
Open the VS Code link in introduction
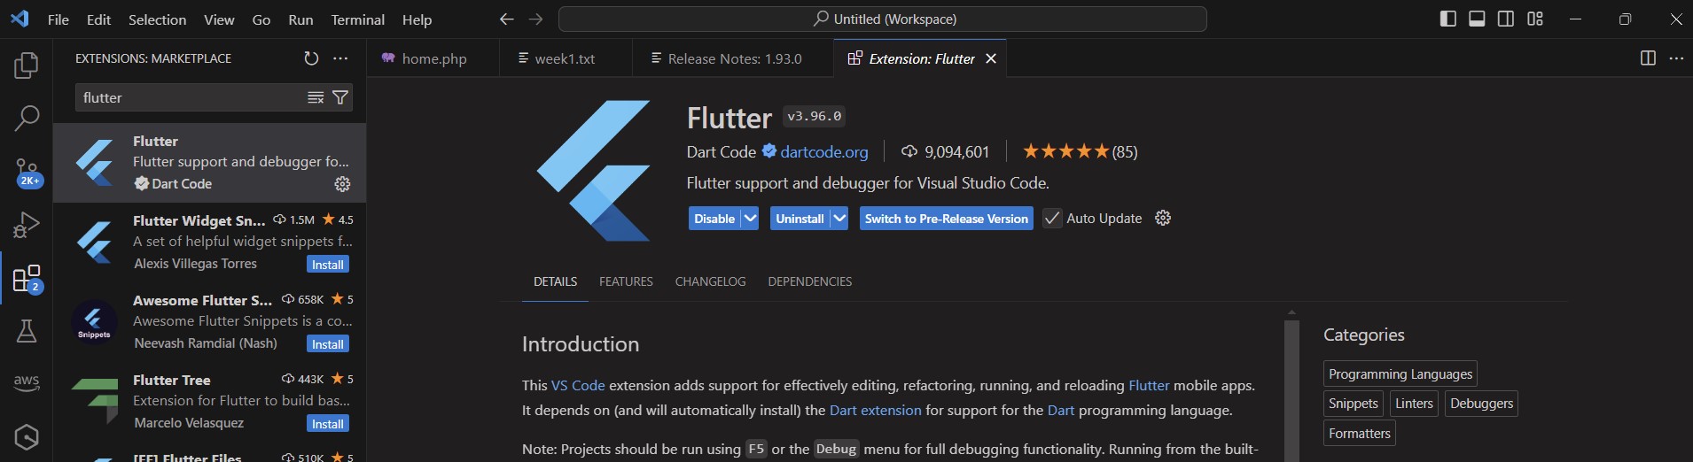(578, 386)
